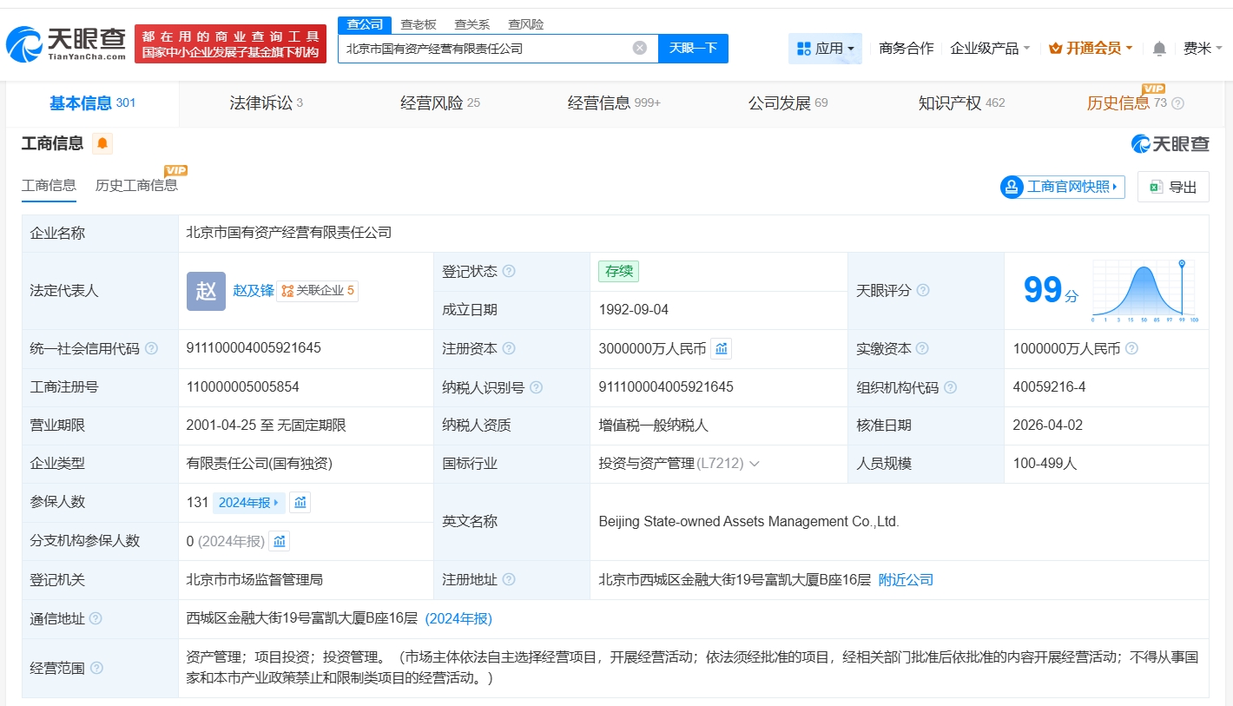Switch to the 法律诉讼 tab
The height and width of the screenshot is (706, 1233).
pos(265,102)
